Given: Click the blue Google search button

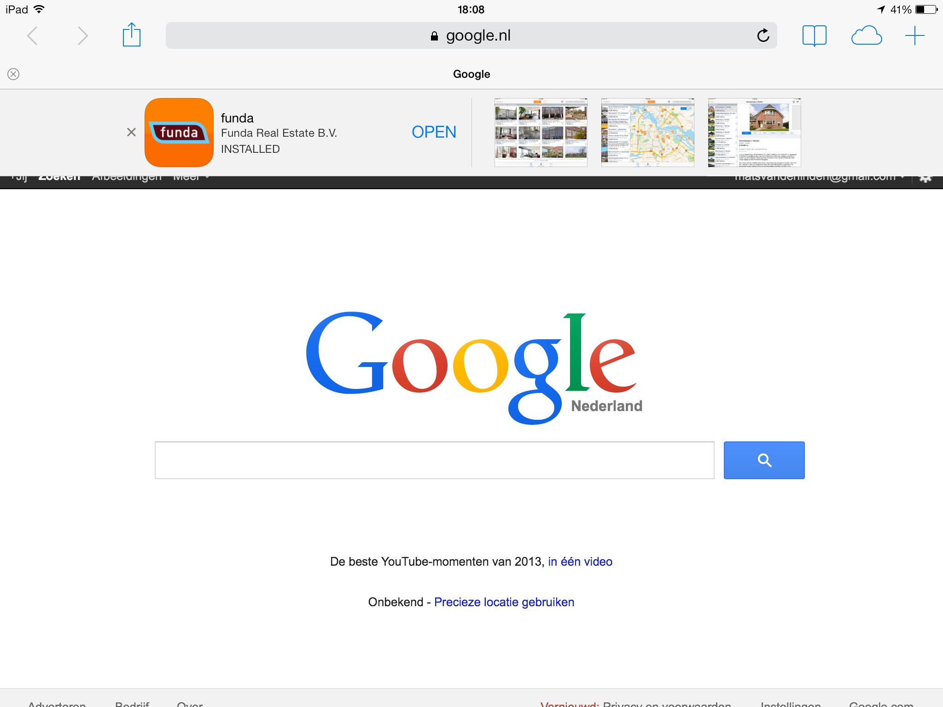Looking at the screenshot, I should 764,460.
